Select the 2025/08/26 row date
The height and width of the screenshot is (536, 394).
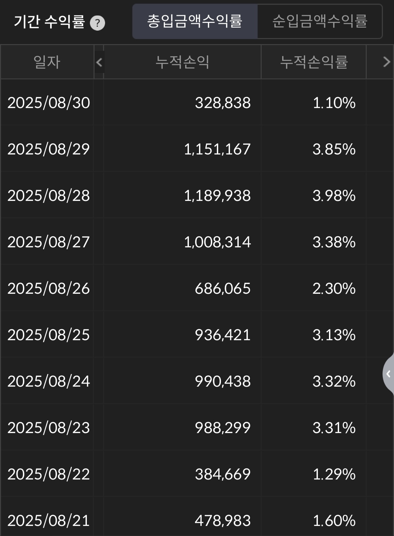coord(48,288)
